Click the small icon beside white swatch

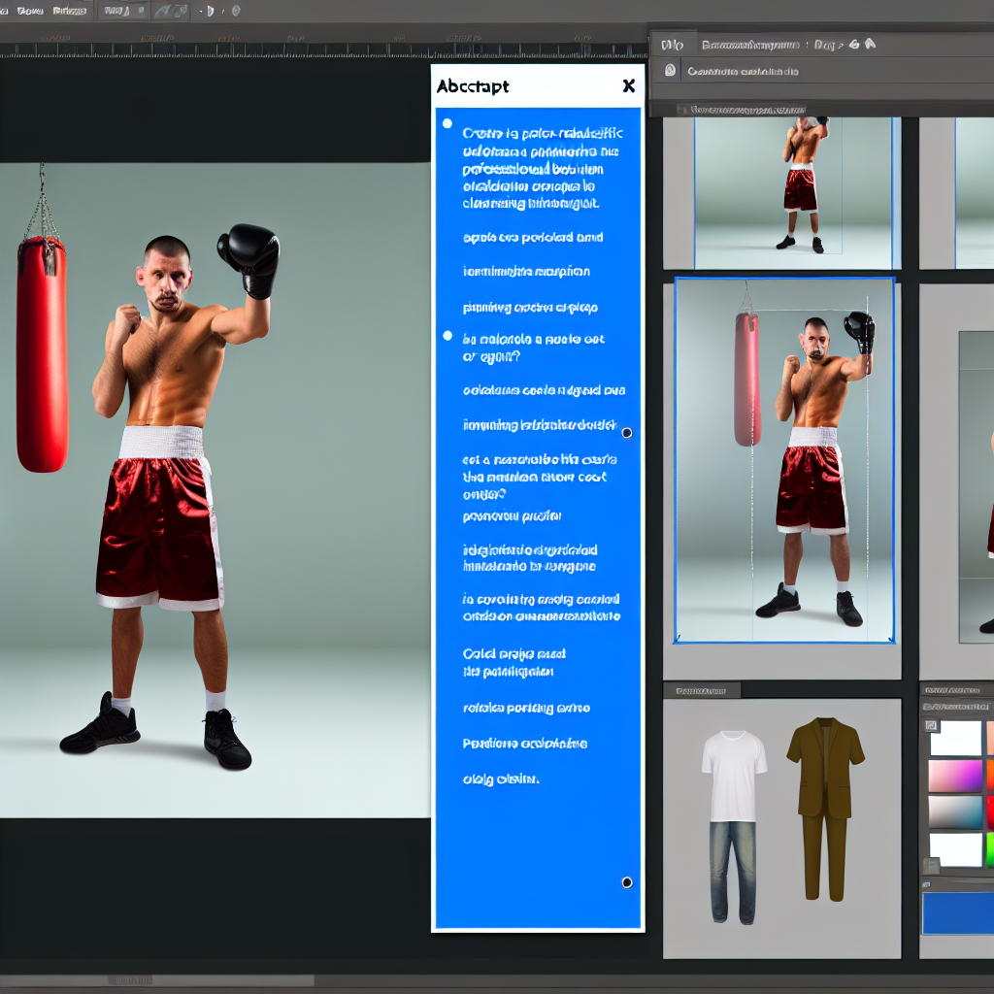click(x=932, y=726)
